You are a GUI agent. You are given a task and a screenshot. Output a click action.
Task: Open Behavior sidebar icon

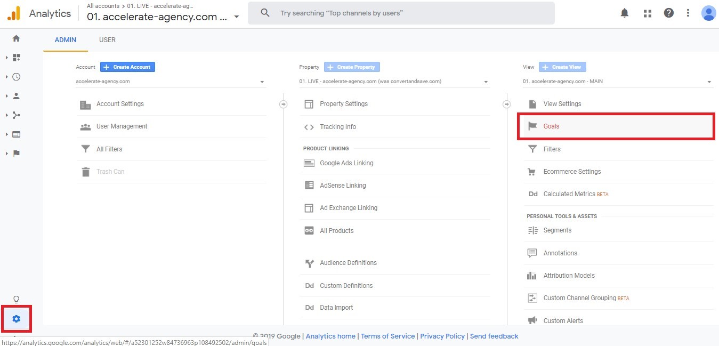tap(16, 134)
